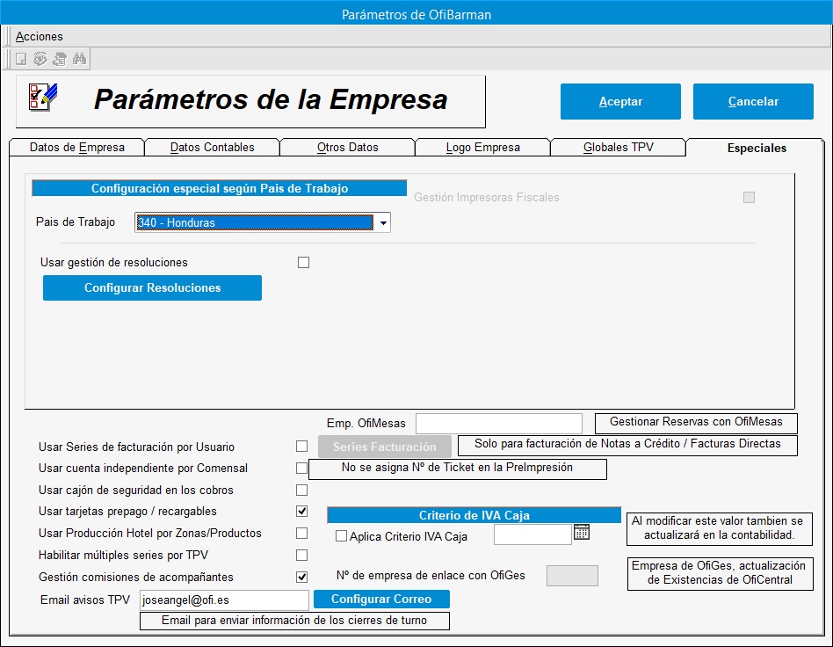Image resolution: width=833 pixels, height=647 pixels.
Task: Enable Usar cajón de seguridad en los cobros
Action: point(301,490)
